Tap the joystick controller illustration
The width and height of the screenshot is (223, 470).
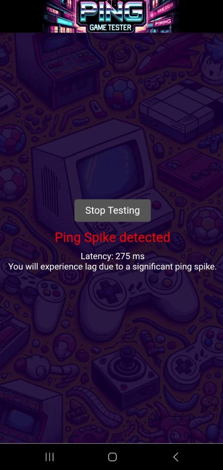(125, 375)
